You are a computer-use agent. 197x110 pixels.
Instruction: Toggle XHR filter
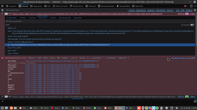click(x=182, y=10)
